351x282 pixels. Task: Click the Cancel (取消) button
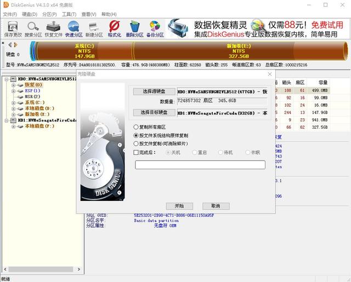(x=216, y=206)
